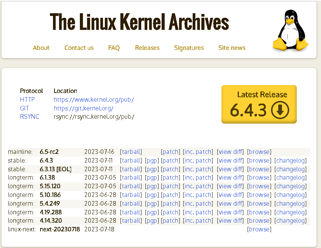Select the mainline: row label

tap(20, 152)
